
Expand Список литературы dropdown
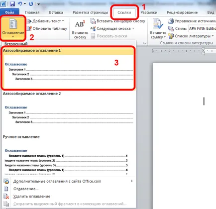213,36
